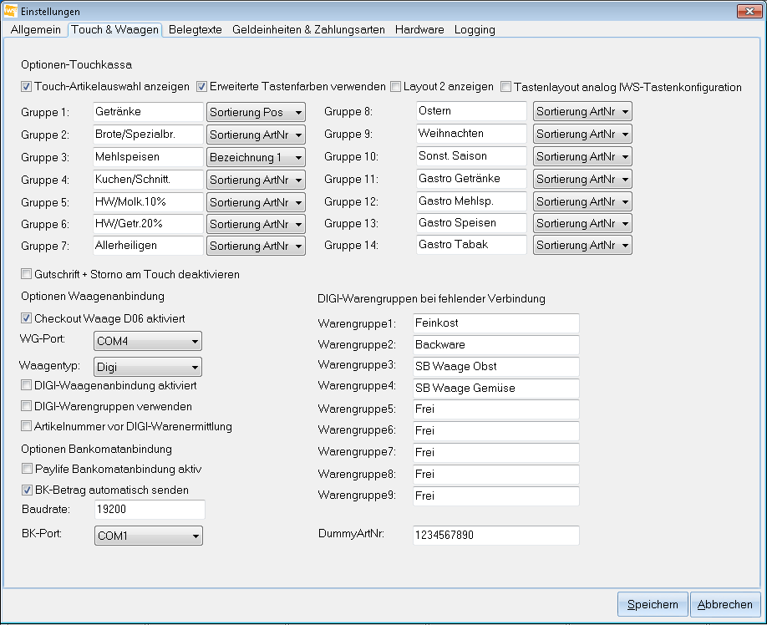Viewport: 767px width, 625px height.
Task: Click the Warengruppe5 field
Action: (x=496, y=409)
